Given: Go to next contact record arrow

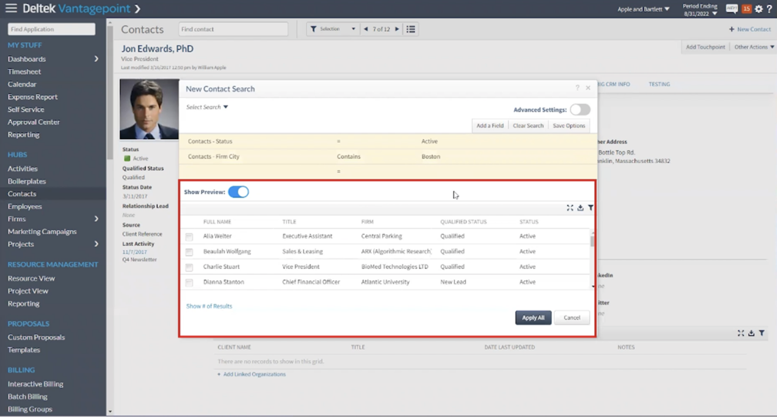Looking at the screenshot, I should click(397, 29).
